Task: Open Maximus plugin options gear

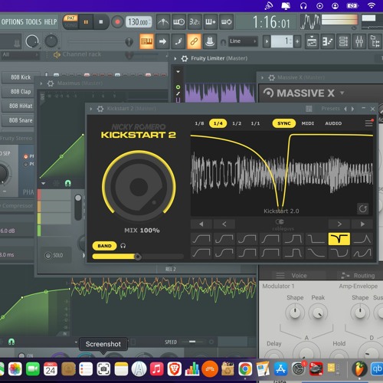Action: pyautogui.click(x=51, y=83)
